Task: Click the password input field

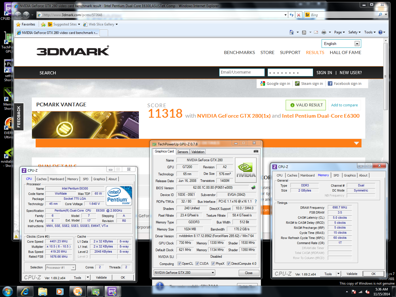Action: pos(290,72)
